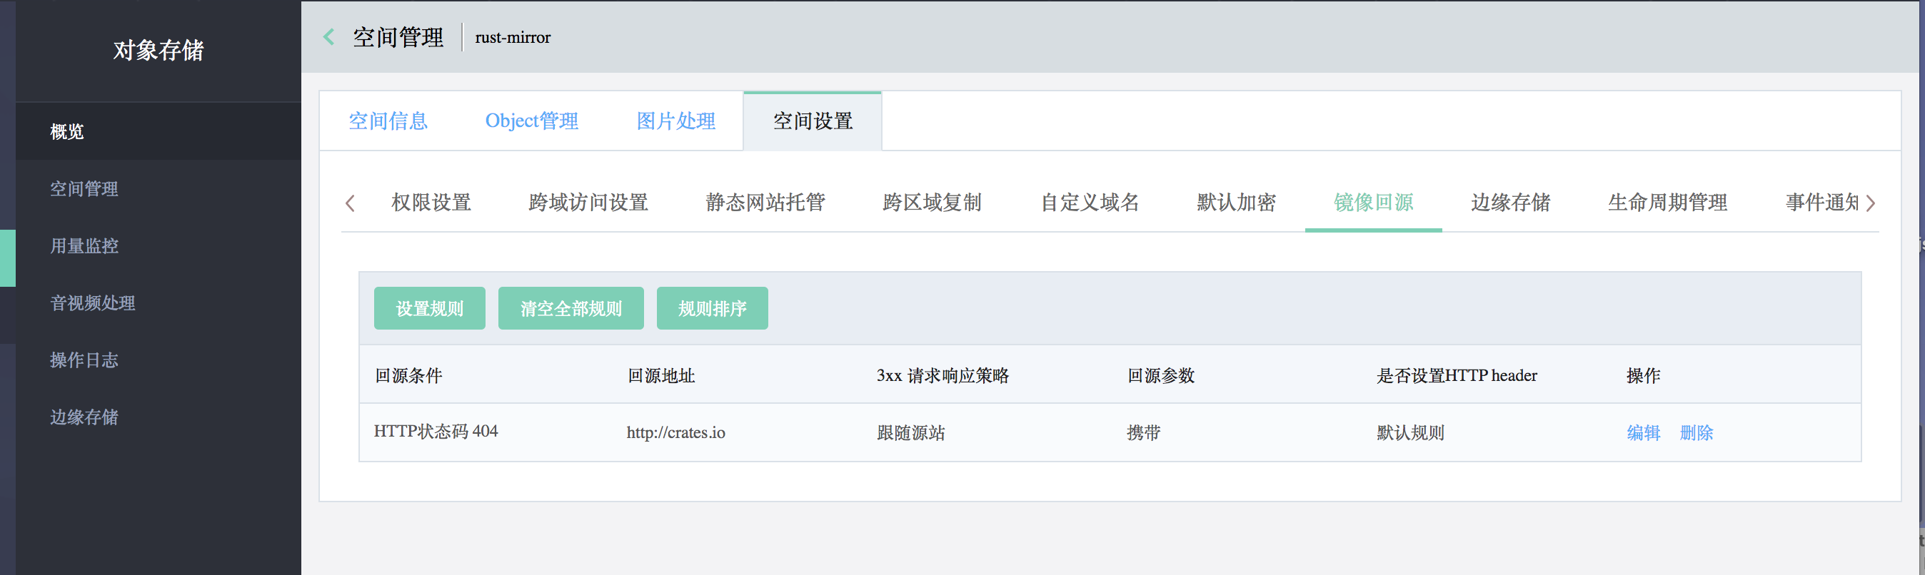Screen dimensions: 1925x575
Task: Select the 默认加密 sub-tab
Action: (1236, 203)
